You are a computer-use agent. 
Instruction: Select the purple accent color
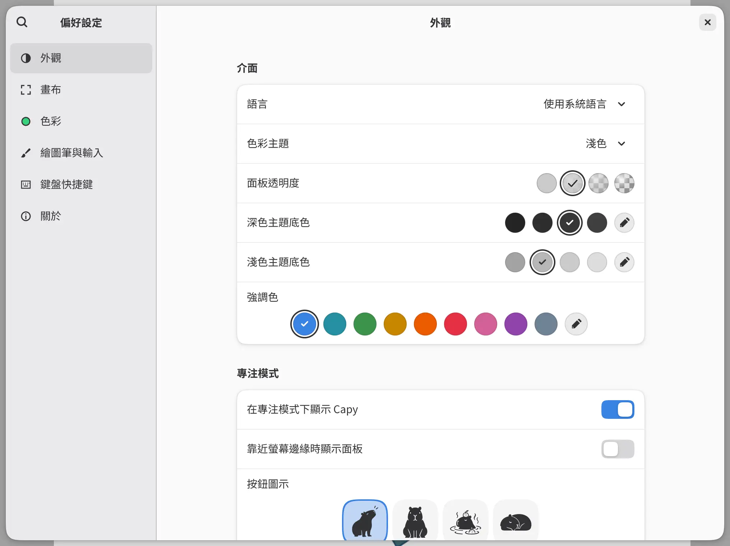516,324
